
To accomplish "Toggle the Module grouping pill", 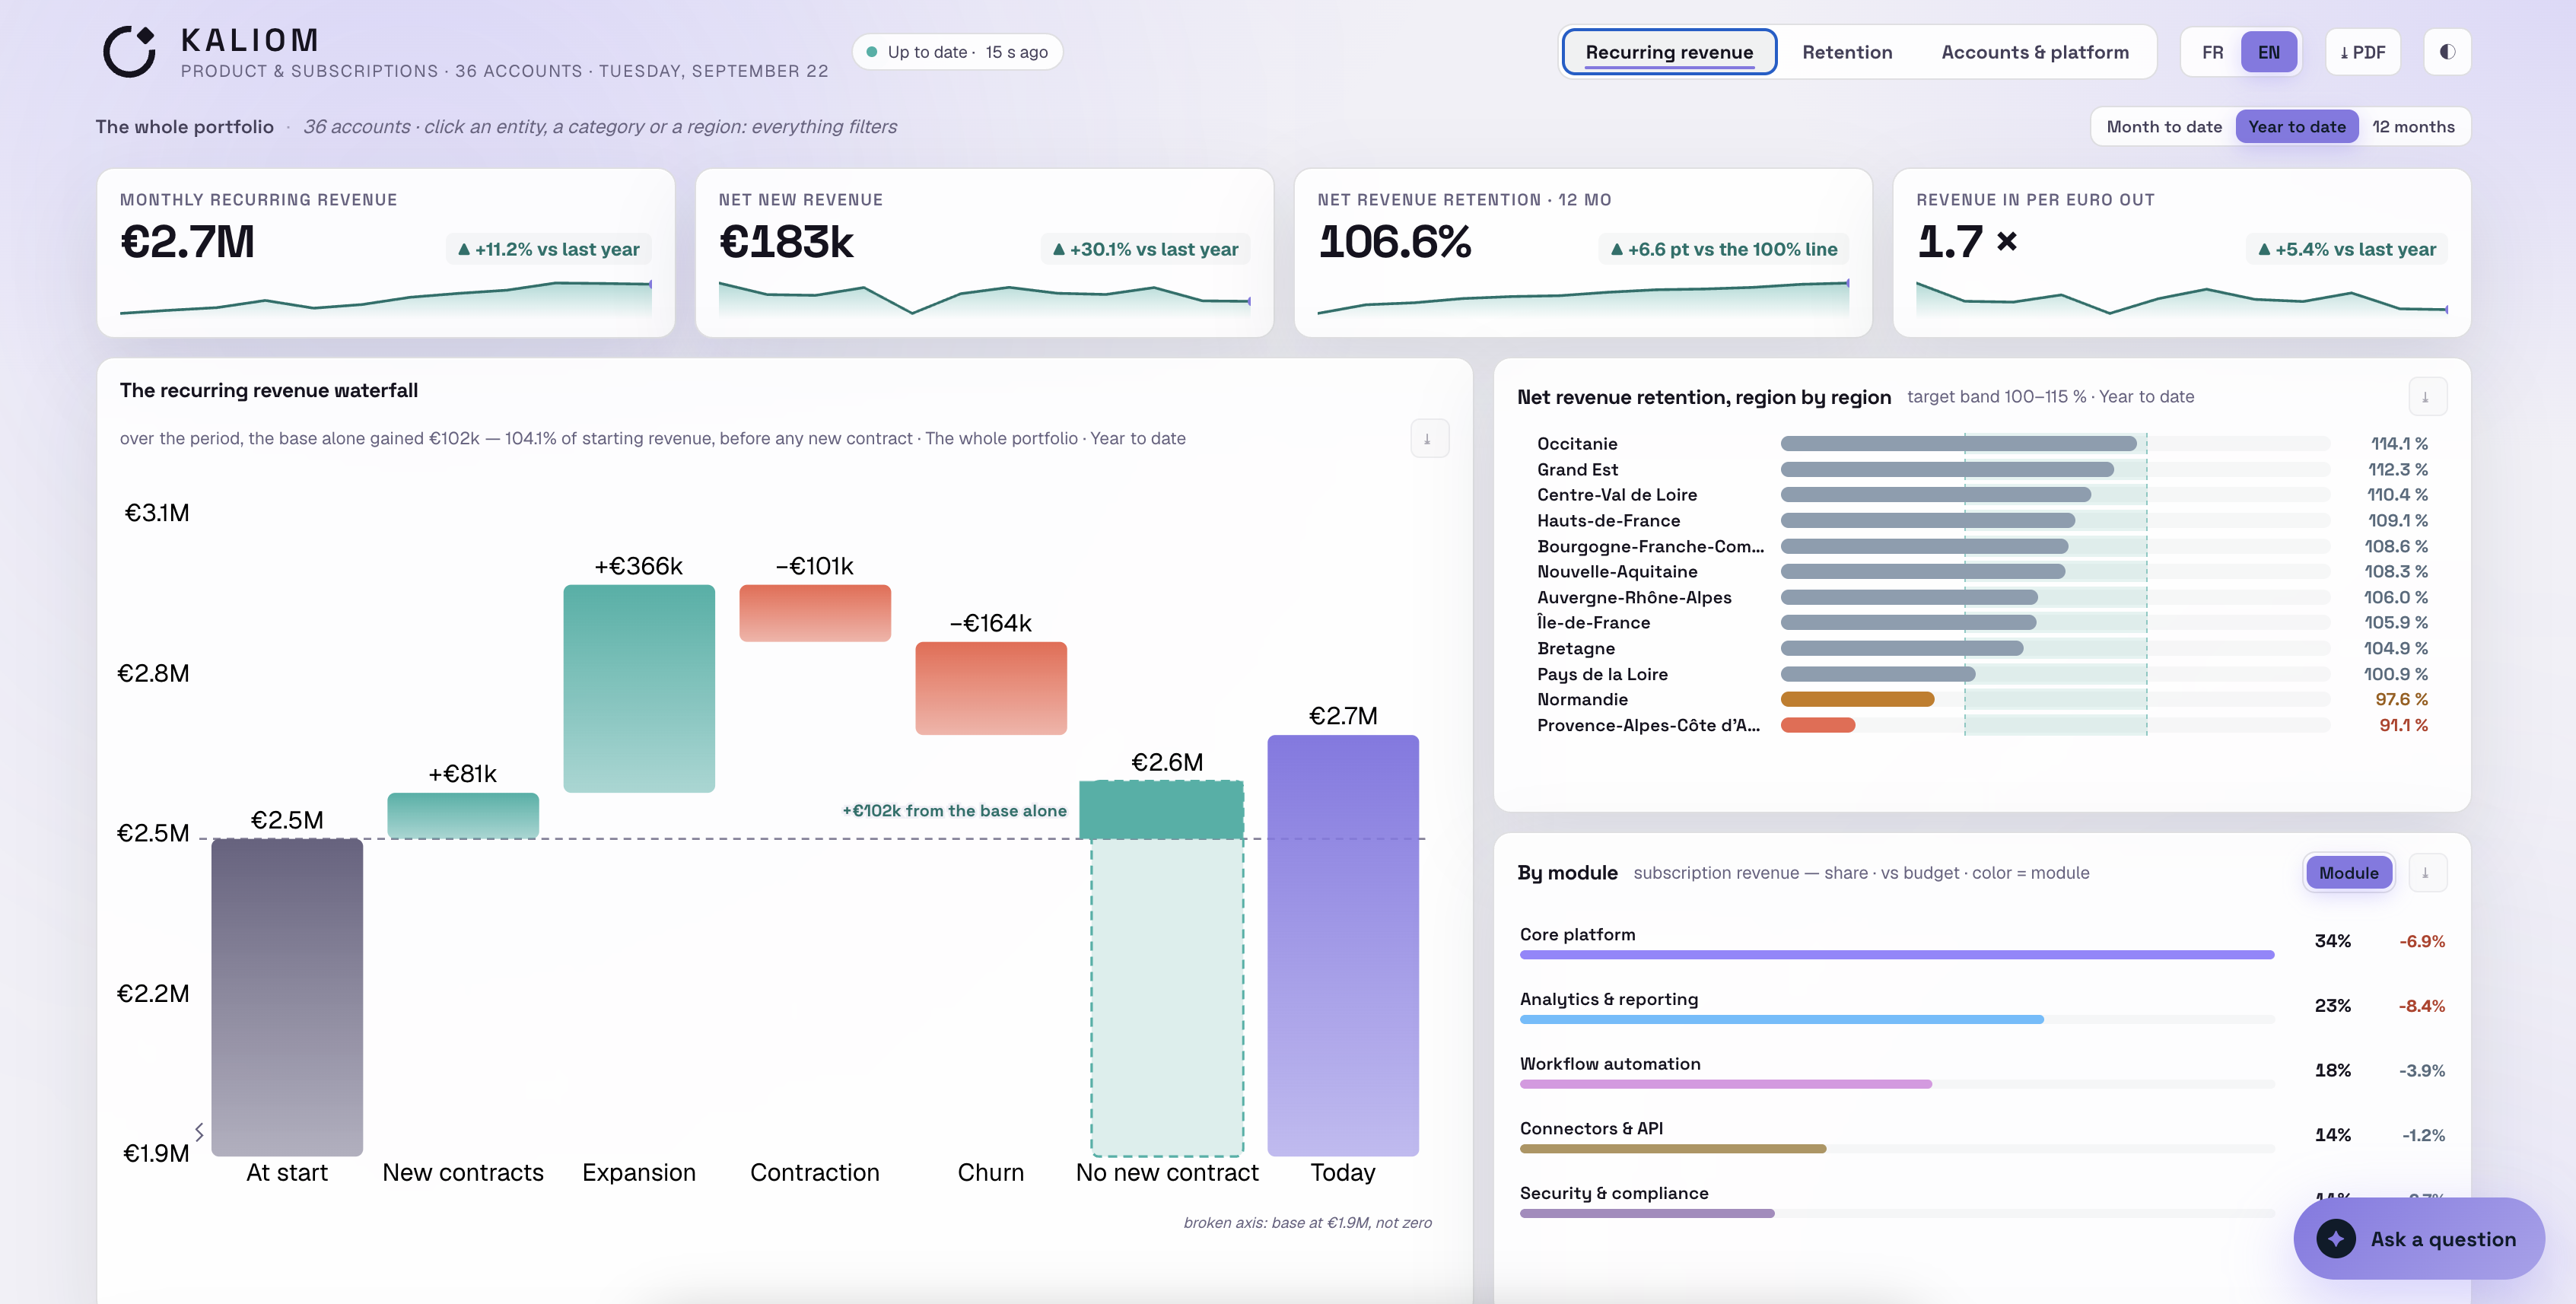I will point(2348,873).
